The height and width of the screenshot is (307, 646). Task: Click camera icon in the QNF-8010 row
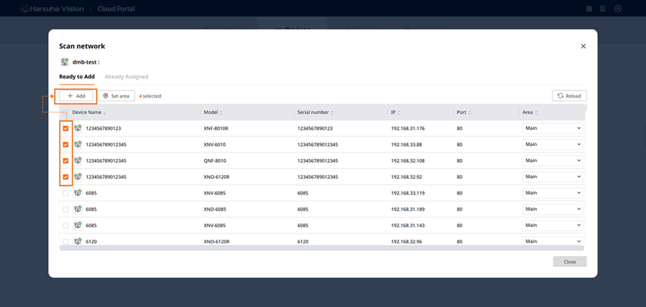point(78,161)
